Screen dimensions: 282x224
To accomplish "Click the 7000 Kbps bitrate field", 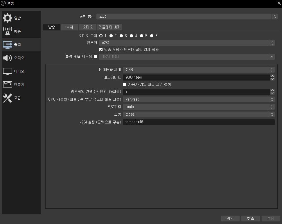I will (x=196, y=77).
